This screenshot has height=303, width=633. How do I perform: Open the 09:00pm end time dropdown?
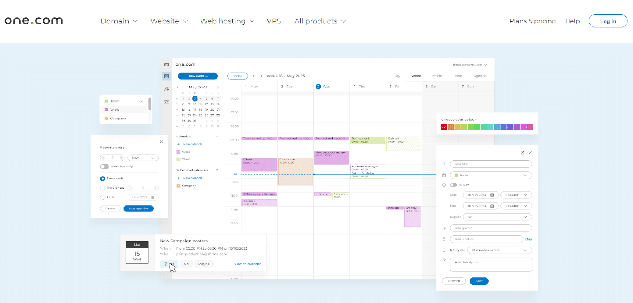[x=516, y=206]
